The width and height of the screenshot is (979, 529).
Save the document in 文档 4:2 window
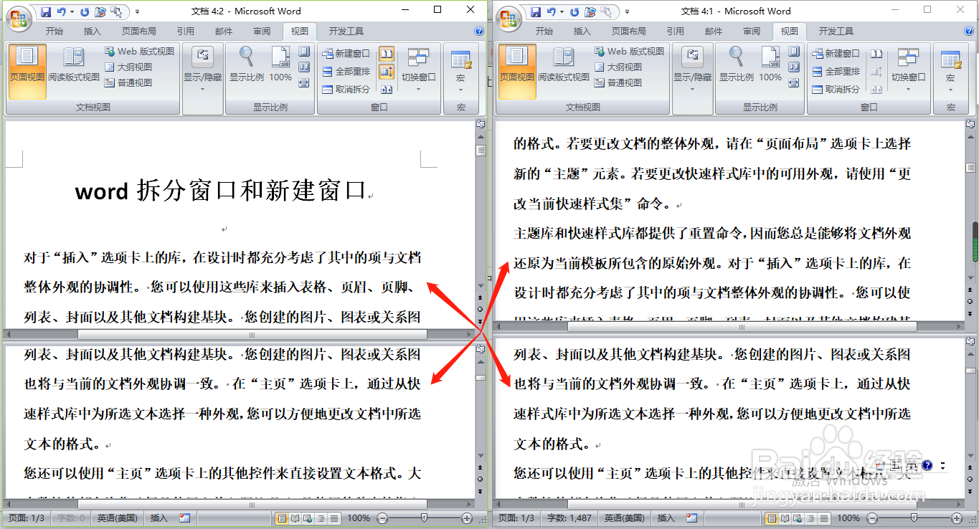tap(46, 11)
